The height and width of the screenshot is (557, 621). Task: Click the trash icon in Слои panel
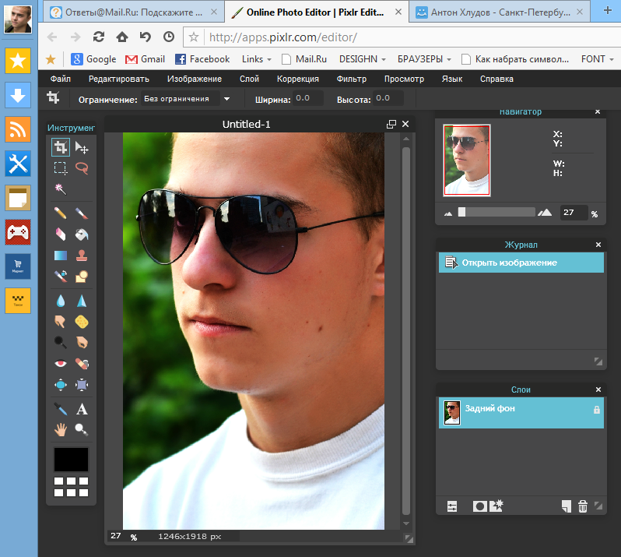click(x=583, y=506)
